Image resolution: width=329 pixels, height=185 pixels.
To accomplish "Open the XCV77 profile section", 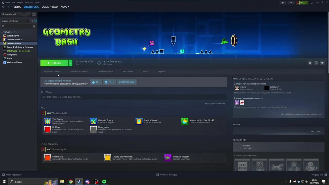I will click(x=65, y=7).
